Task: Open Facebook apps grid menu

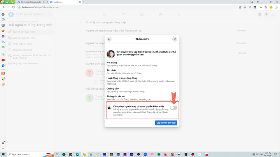Action: [x=260, y=14]
